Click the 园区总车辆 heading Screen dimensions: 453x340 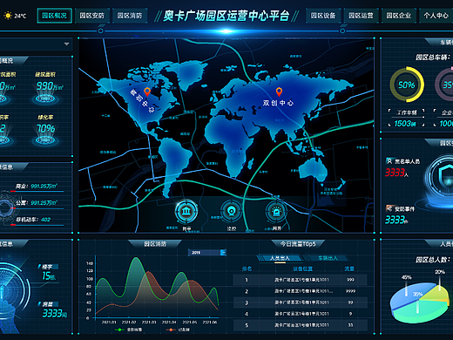coord(433,58)
